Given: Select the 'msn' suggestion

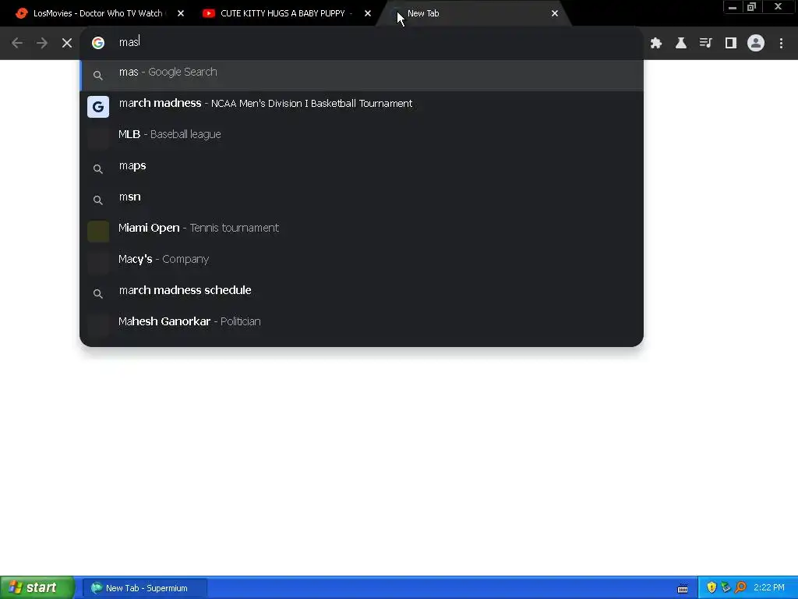Looking at the screenshot, I should click(362, 199).
